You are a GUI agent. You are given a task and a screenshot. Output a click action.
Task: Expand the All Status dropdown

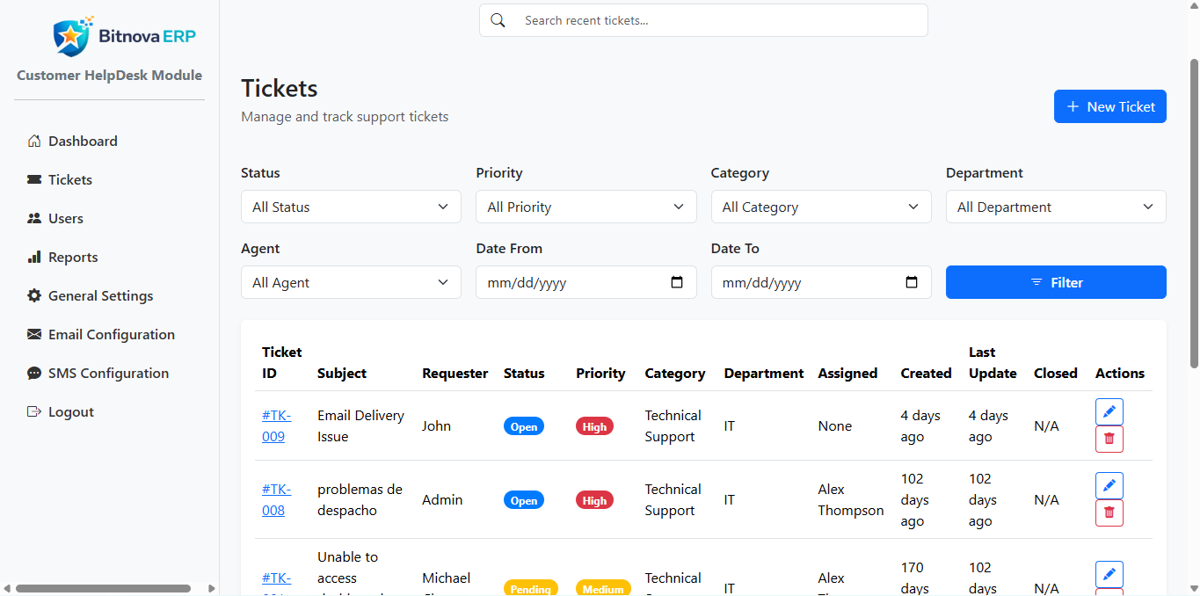[x=351, y=207]
